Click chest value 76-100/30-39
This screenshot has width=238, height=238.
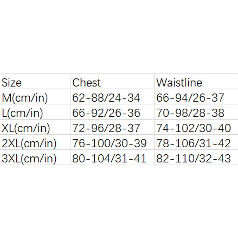click(x=109, y=143)
